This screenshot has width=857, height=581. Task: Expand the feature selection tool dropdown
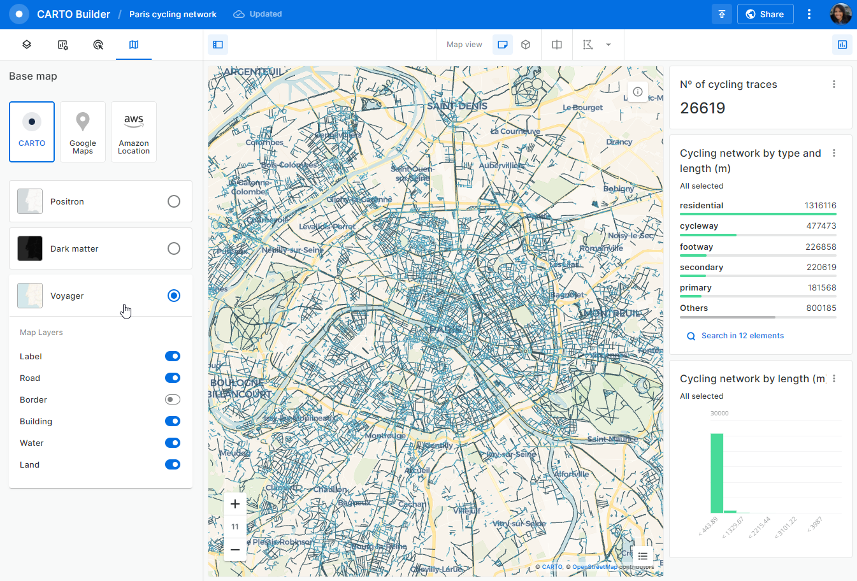pos(609,45)
